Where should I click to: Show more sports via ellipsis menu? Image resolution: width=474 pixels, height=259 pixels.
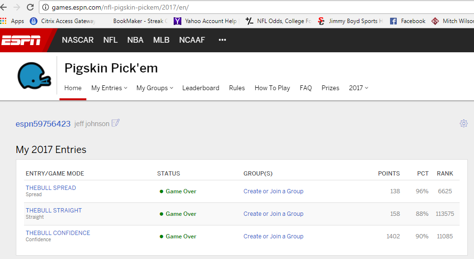222,40
